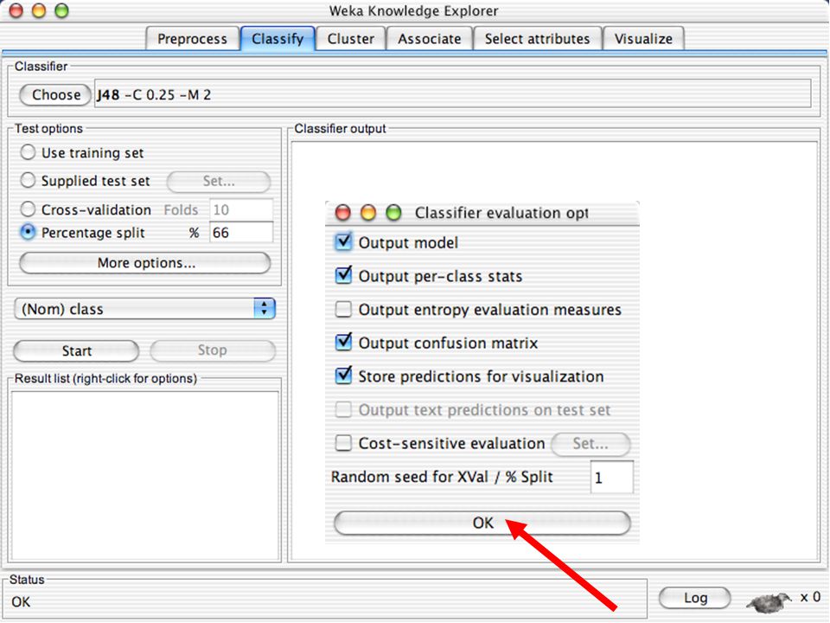Choose Cross-validation test option
Image resolution: width=830 pixels, height=623 pixels.
[28, 209]
